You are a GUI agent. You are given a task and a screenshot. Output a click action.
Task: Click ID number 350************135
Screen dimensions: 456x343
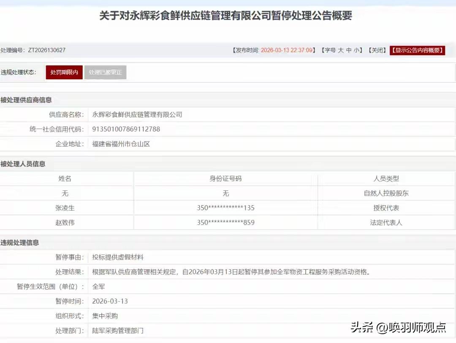[225, 208]
